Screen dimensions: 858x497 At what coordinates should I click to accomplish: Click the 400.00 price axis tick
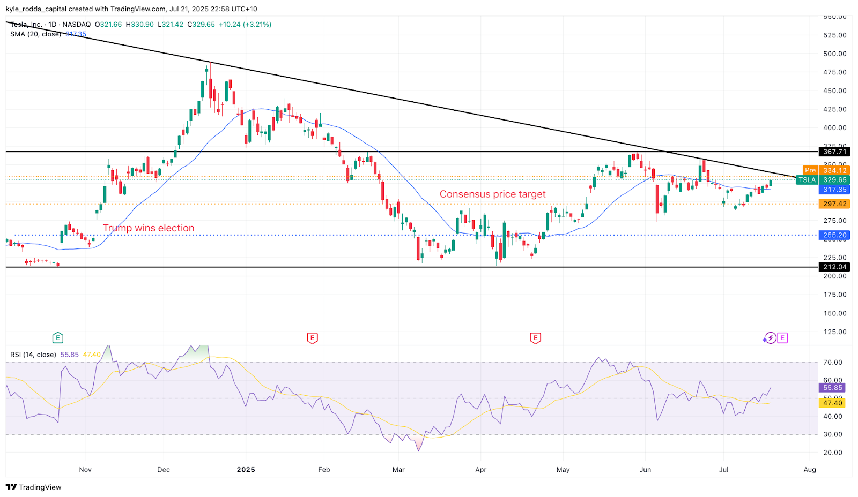click(x=835, y=128)
